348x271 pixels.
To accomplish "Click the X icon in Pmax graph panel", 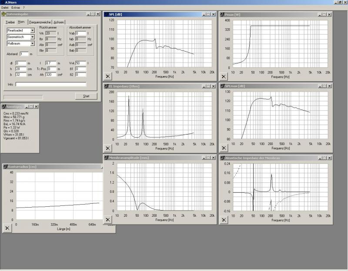I will (224, 76).
